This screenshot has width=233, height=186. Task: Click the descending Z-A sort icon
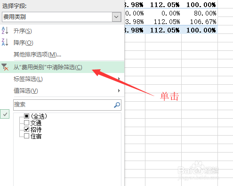click(x=5, y=42)
